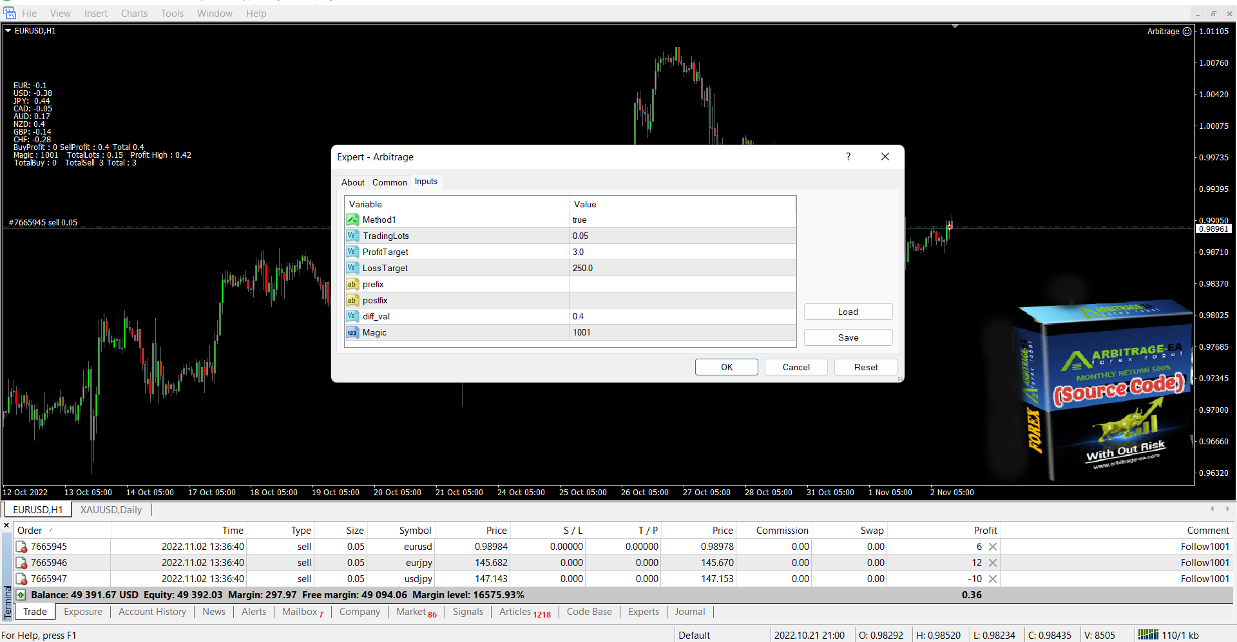
Task: Open the EURUSD,H1 chart dropdown triangle
Action: click(x=8, y=30)
